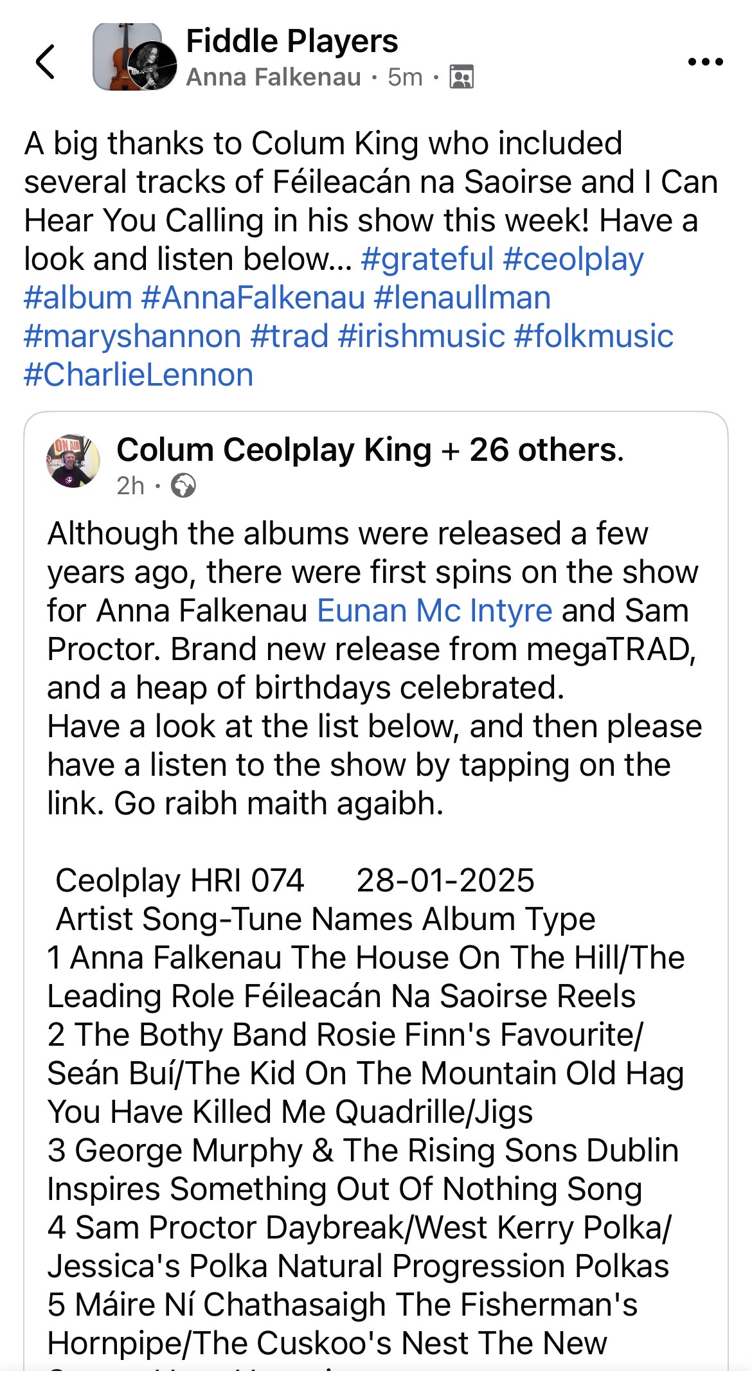Tap the #trad hashtag

coord(289,336)
